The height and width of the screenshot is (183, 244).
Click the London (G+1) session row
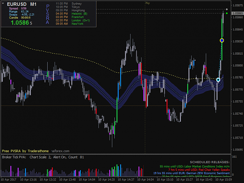click(73, 20)
